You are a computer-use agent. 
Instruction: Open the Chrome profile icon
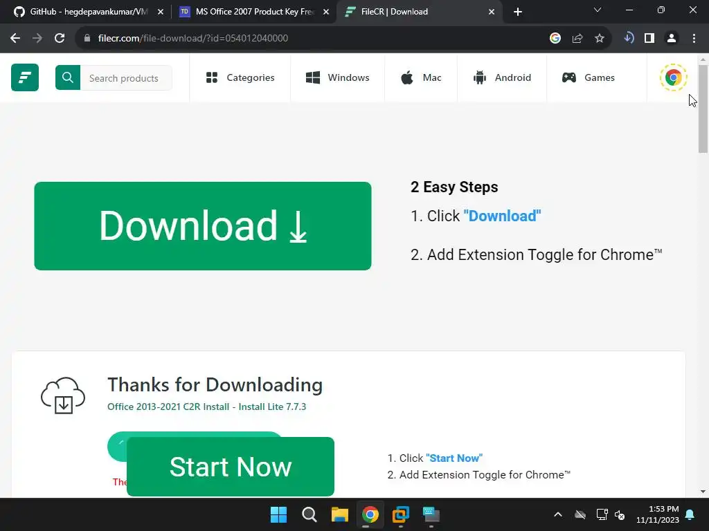pos(672,39)
